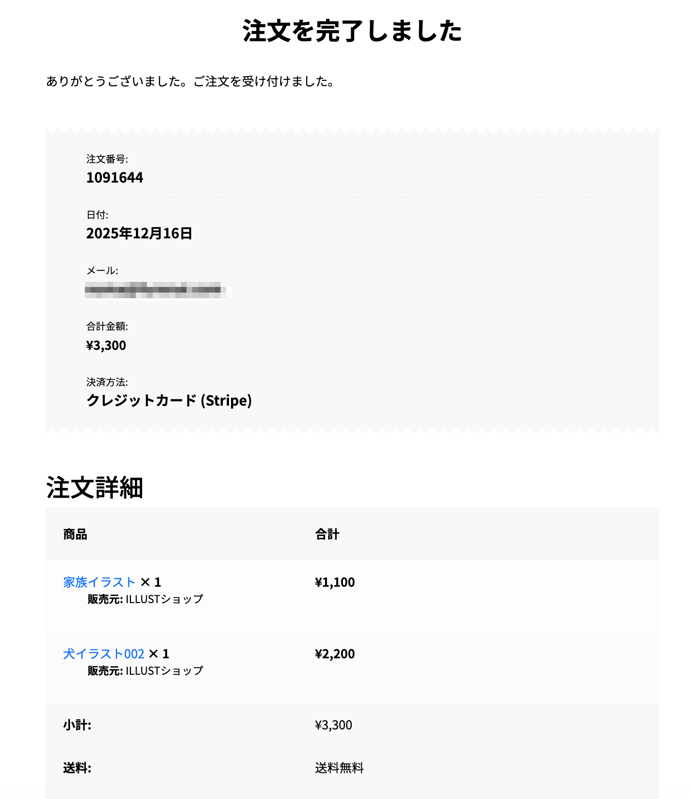Click the クレジットカード (Stripe) payment method text
Image resolution: width=690 pixels, height=799 pixels.
click(169, 401)
